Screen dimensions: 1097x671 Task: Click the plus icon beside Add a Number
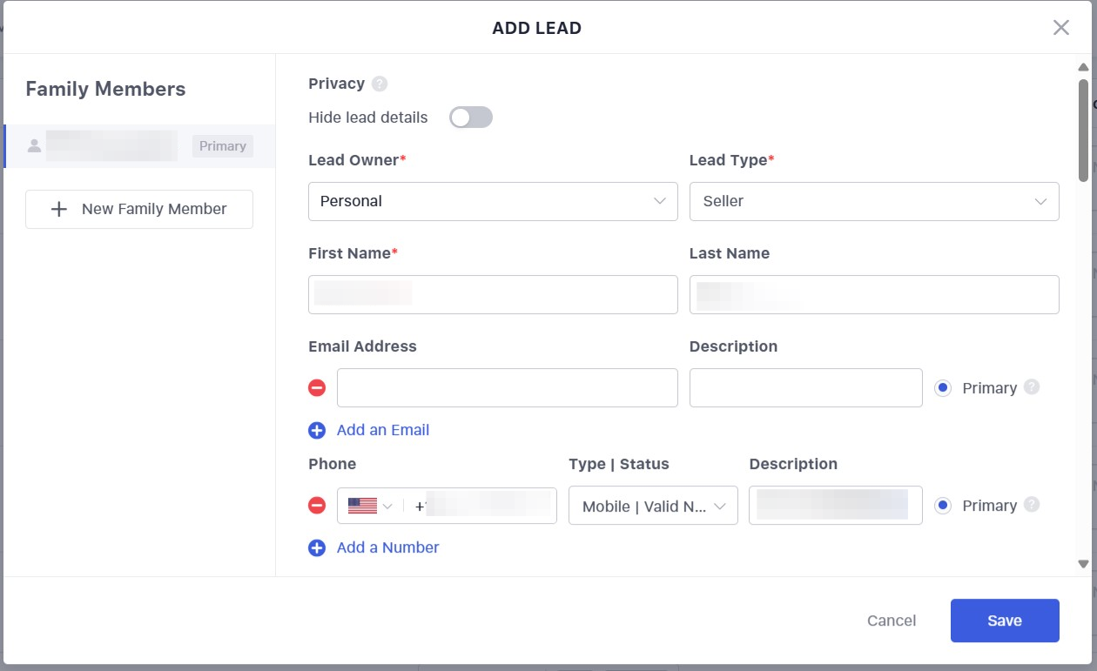317,547
